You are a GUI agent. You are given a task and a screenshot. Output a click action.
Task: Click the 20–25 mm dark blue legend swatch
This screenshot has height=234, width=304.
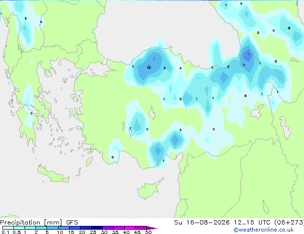click(85, 228)
